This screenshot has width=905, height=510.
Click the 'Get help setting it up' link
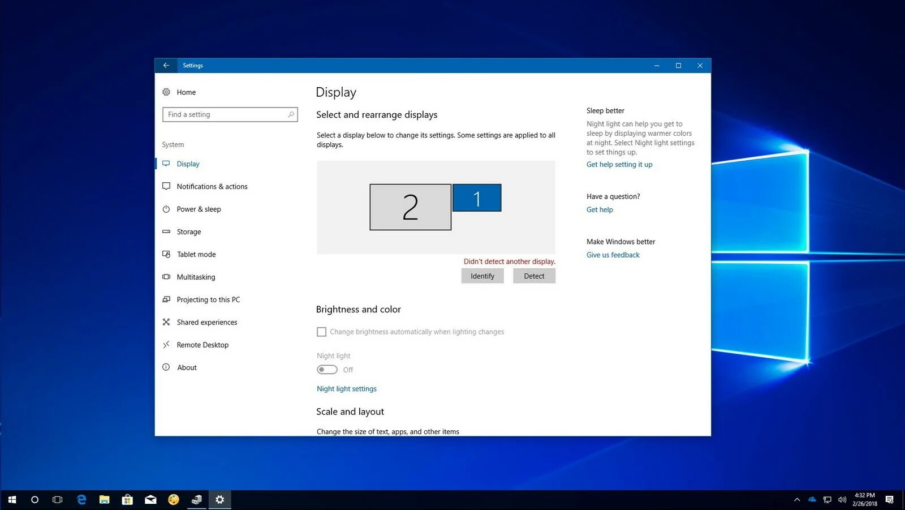619,165
